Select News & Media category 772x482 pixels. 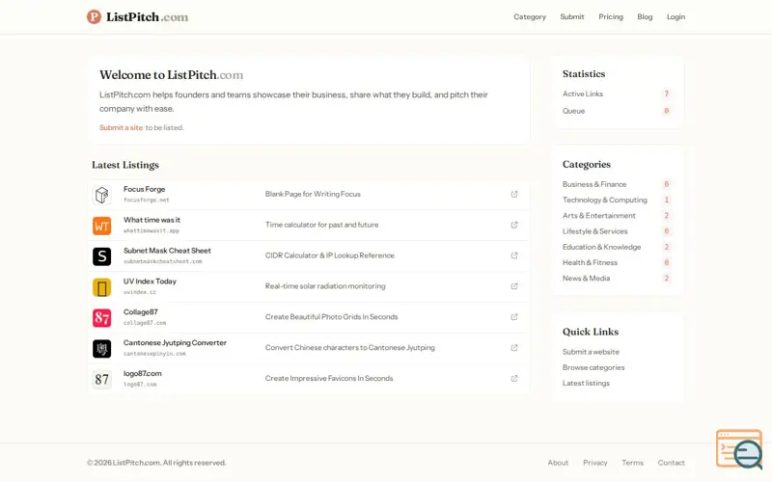pyautogui.click(x=586, y=279)
